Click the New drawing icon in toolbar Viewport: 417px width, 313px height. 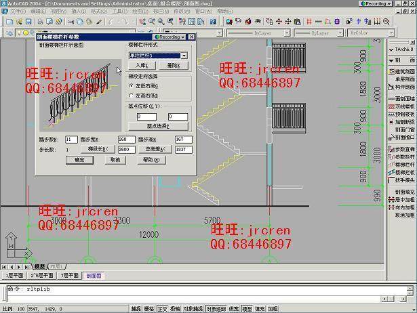[x=9, y=22]
